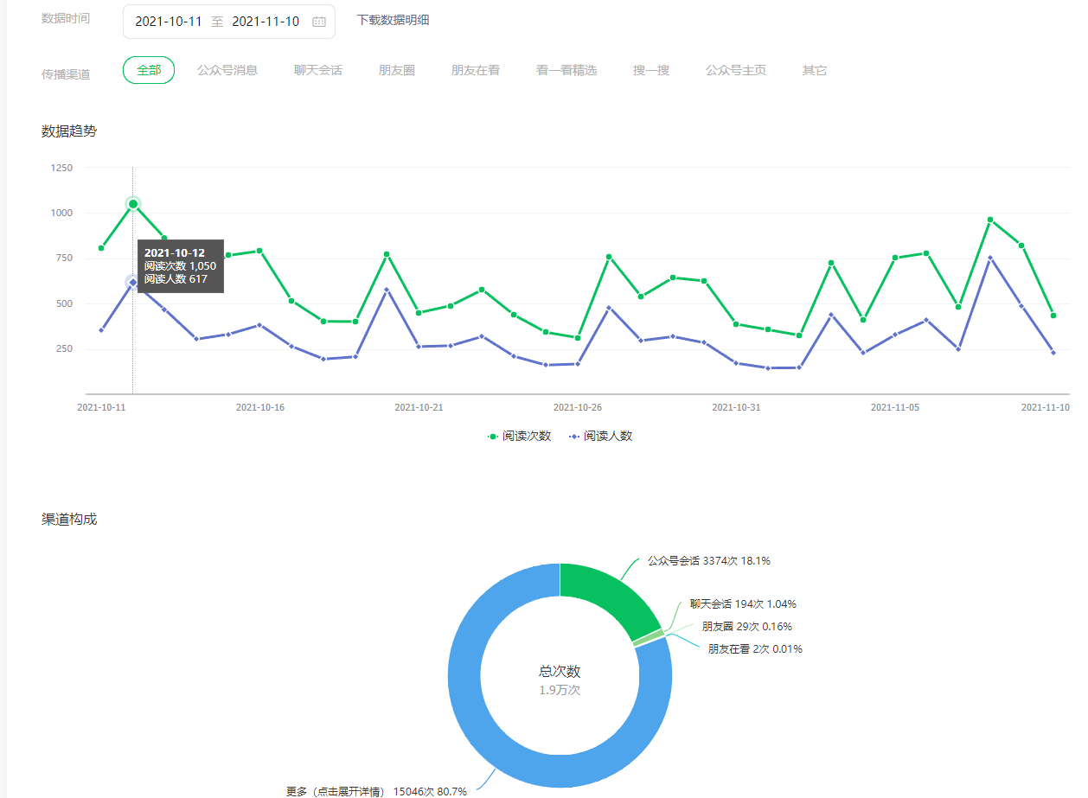
Task: Click the 2021-10-12 green peak data point
Action: click(133, 204)
